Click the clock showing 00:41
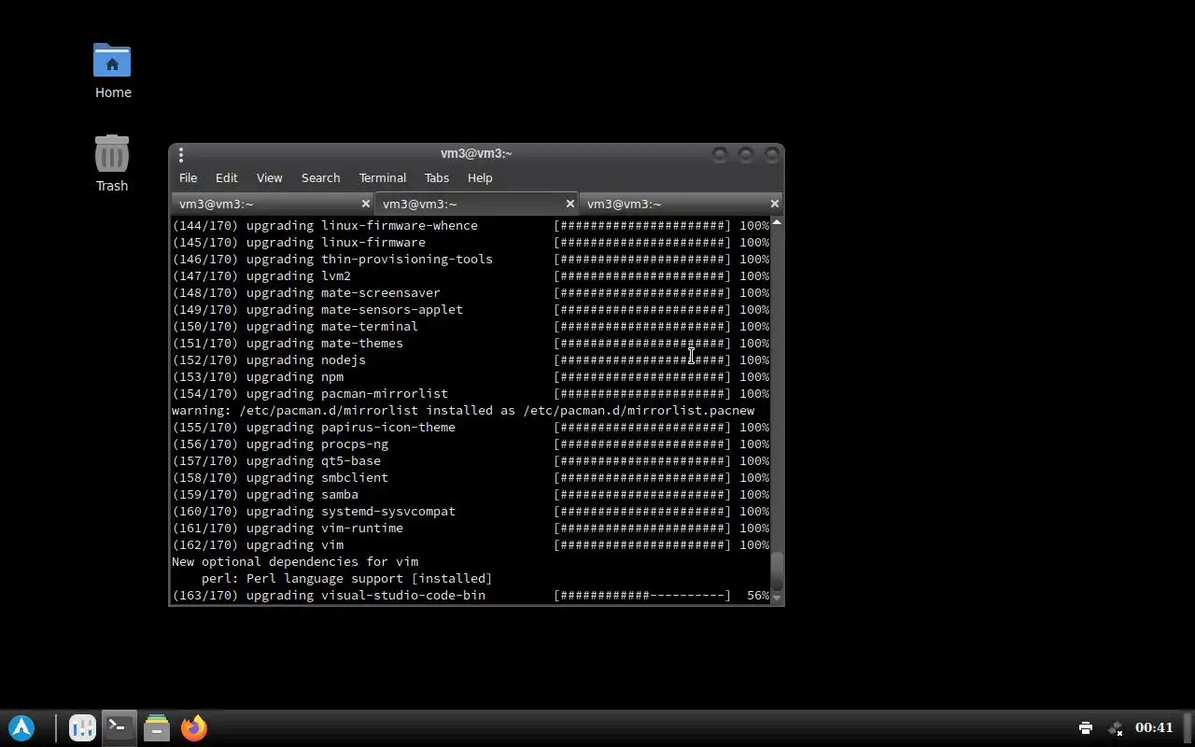1195x747 pixels. pyautogui.click(x=1154, y=728)
